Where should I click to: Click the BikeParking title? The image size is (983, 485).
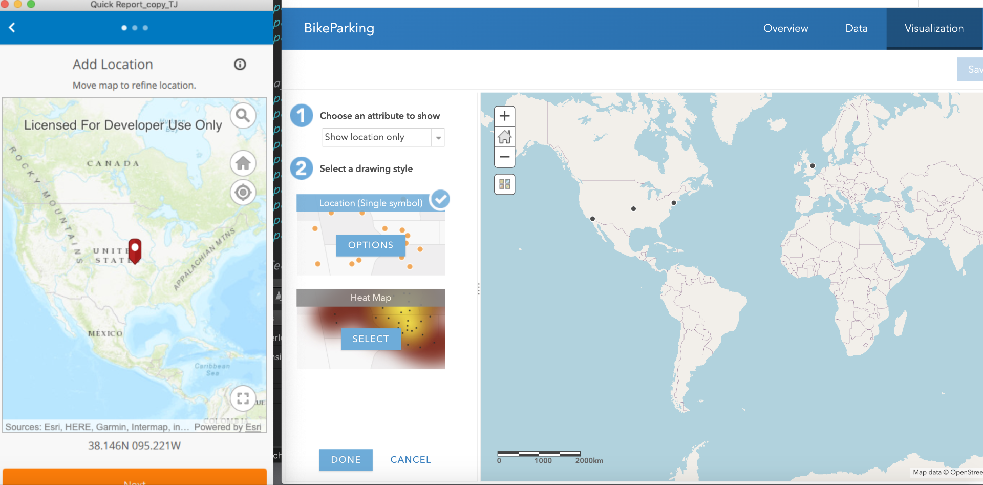pyautogui.click(x=339, y=28)
